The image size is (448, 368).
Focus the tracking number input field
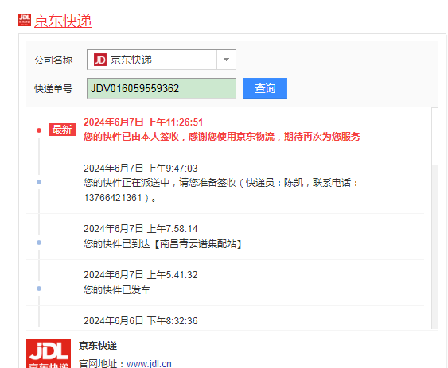(x=162, y=88)
